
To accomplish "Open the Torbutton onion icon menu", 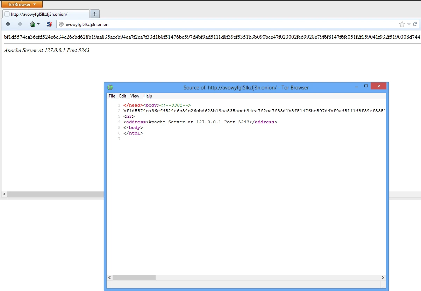I will [35, 24].
